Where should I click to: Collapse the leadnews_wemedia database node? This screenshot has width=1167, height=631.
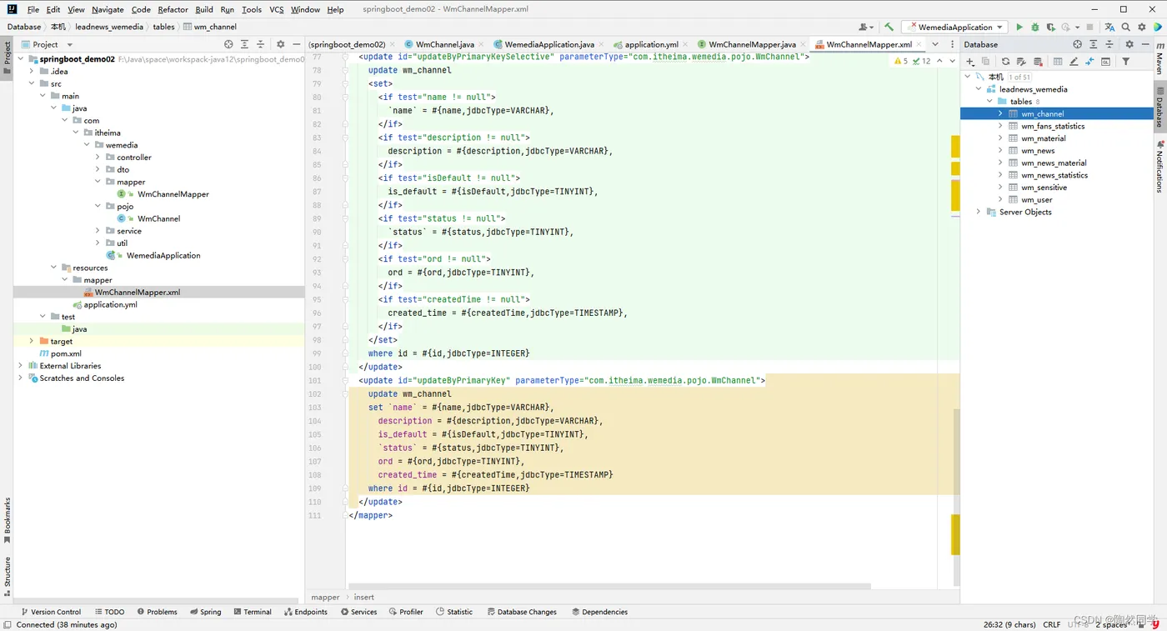(979, 89)
